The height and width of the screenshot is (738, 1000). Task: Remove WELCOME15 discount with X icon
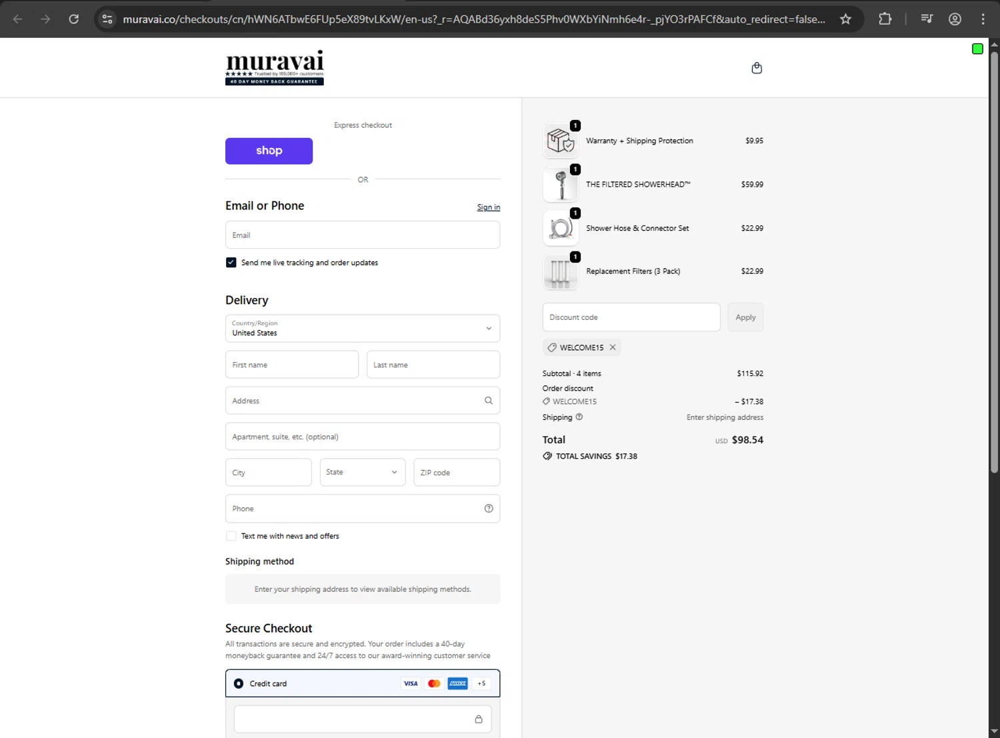pyautogui.click(x=613, y=347)
